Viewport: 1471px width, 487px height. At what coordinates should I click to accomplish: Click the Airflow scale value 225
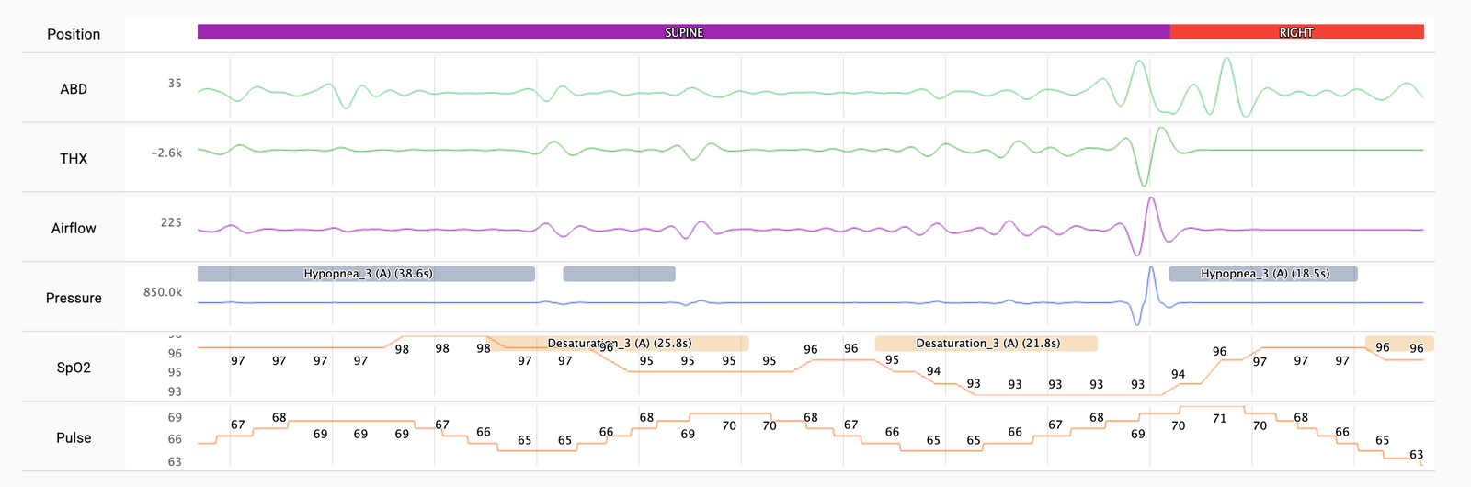[x=171, y=223]
